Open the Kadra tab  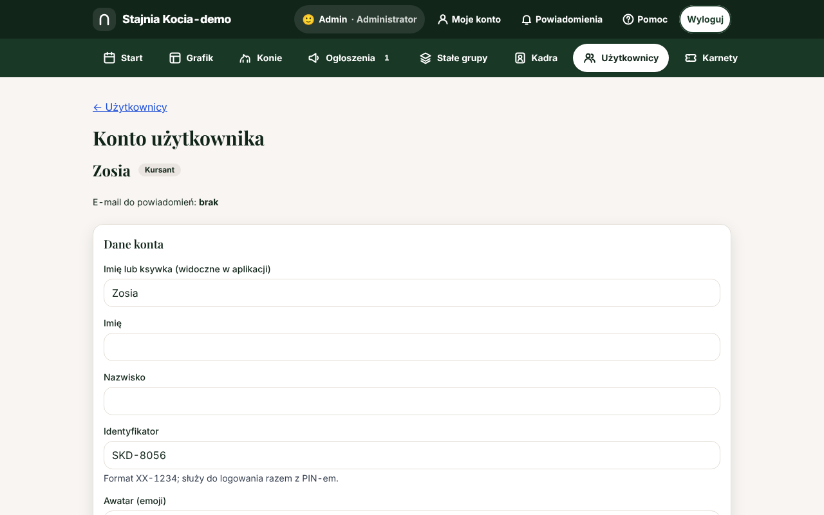(x=536, y=58)
